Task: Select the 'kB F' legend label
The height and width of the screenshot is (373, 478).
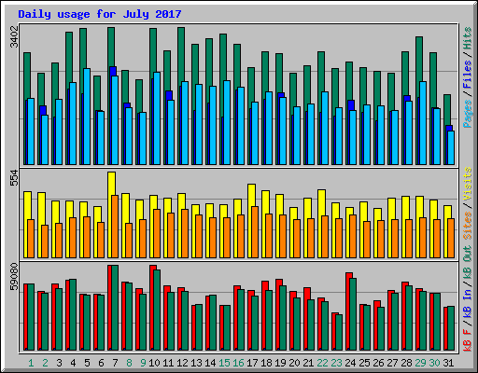Action: [468, 339]
